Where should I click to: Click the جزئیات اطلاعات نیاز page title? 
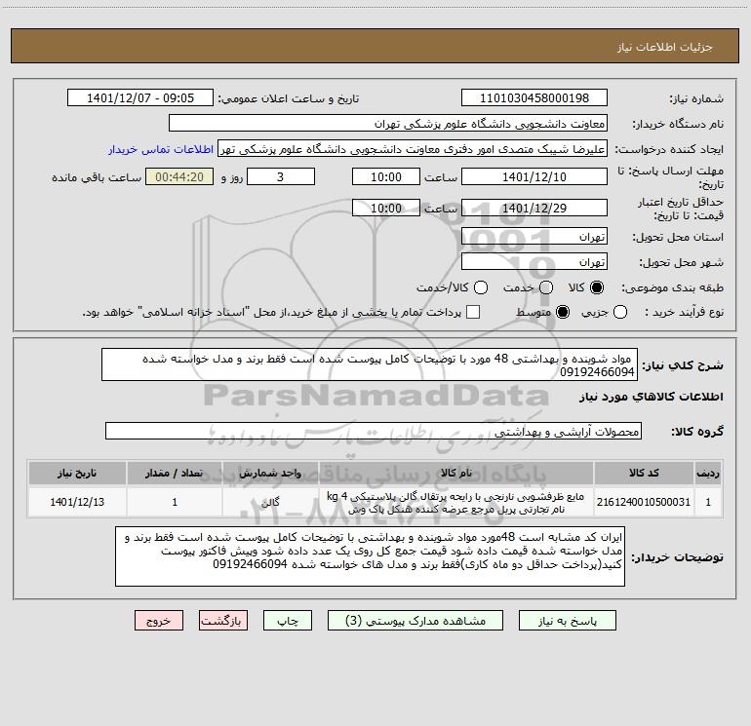tap(665, 47)
